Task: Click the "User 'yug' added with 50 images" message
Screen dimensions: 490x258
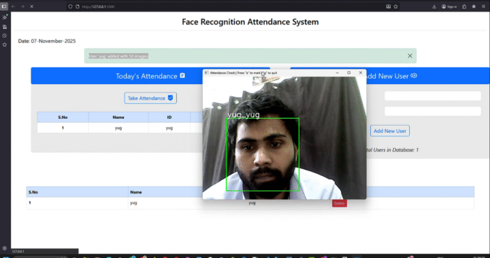Action: (118, 56)
